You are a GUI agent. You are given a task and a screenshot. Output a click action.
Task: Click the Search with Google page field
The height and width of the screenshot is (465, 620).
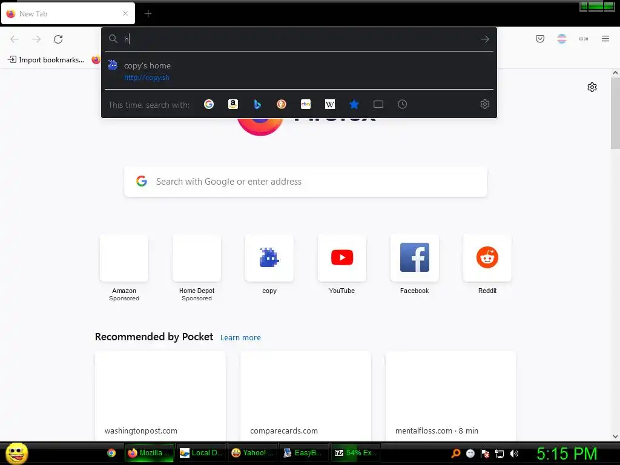coord(306,182)
